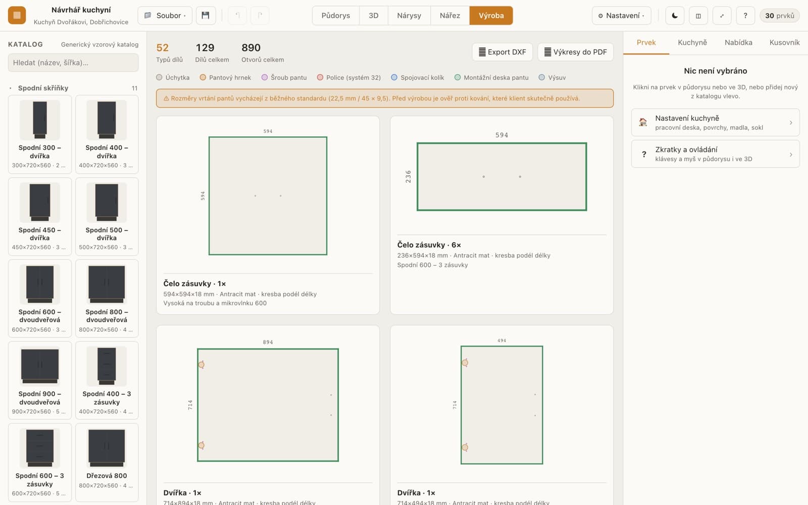808x505 pixels.
Task: Switch to the Půdorys view tab
Action: click(x=336, y=15)
